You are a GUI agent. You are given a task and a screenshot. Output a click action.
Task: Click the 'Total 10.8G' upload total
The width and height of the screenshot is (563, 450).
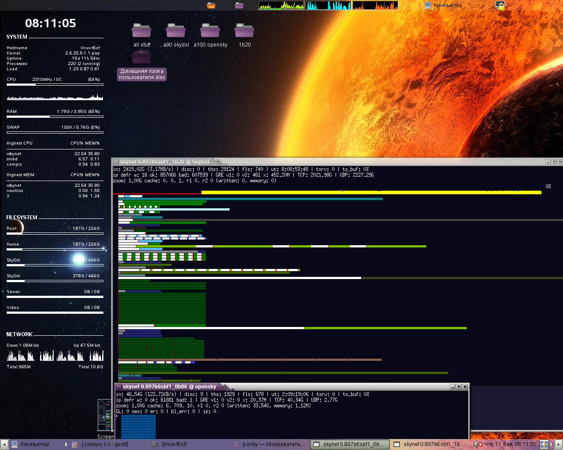(x=91, y=367)
